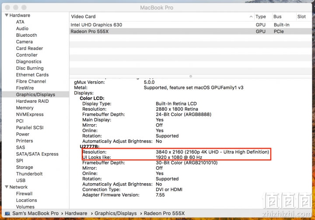315x220 pixels.
Task: Open Ethernet Cards entry
Action: [32, 75]
